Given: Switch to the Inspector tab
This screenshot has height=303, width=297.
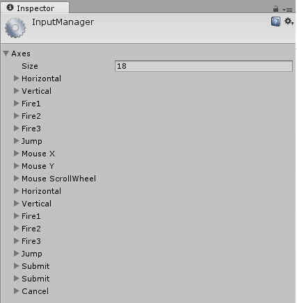Looking at the screenshot, I should pyautogui.click(x=35, y=8).
